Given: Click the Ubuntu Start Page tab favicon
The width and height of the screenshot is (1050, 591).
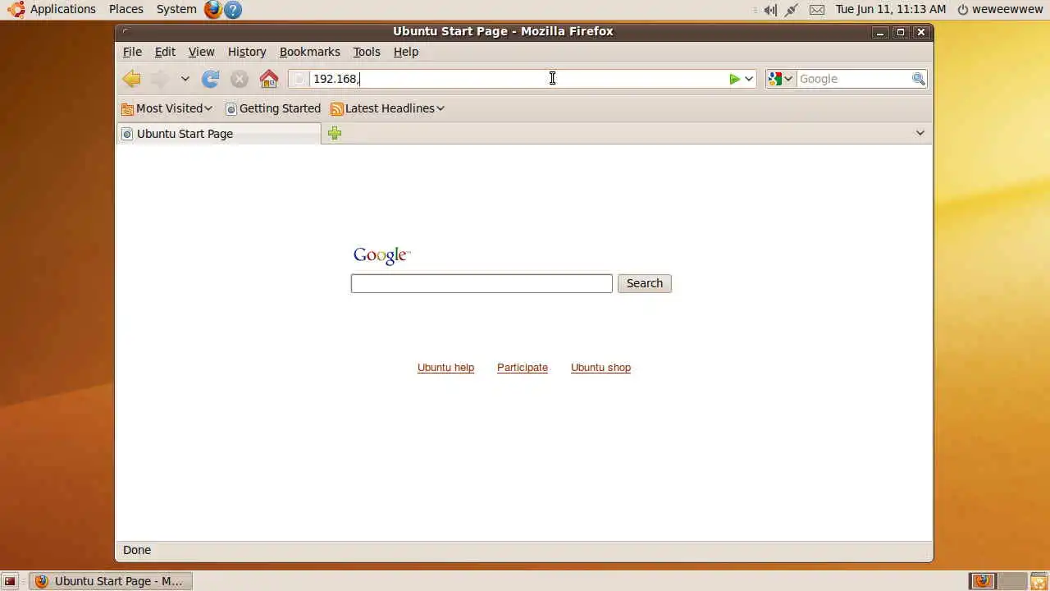Looking at the screenshot, I should pyautogui.click(x=126, y=134).
